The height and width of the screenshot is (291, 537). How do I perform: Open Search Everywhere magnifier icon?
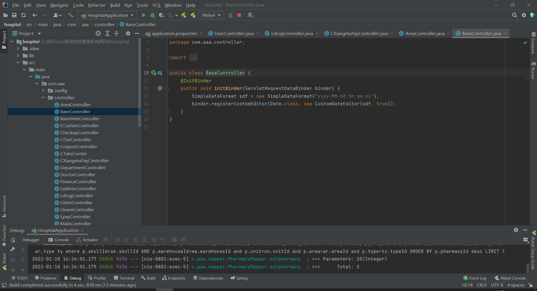click(x=514, y=15)
